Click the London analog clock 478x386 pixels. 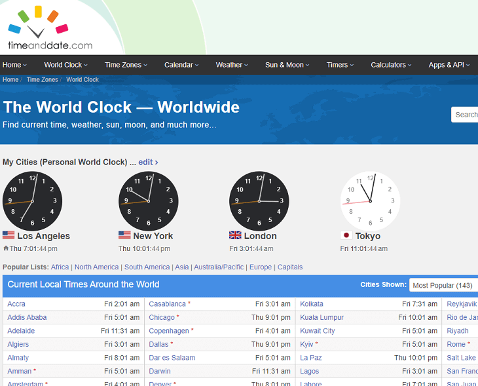coord(259,201)
